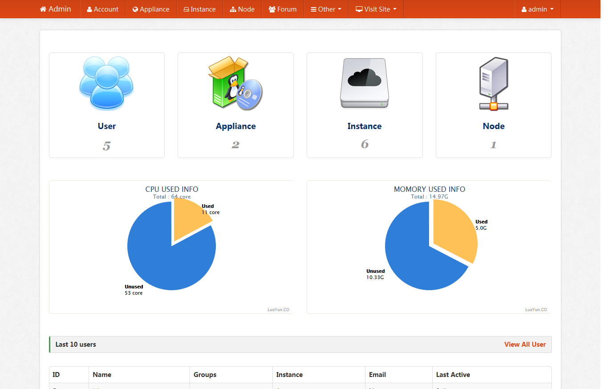Click the Instance column header in users table

(x=289, y=375)
